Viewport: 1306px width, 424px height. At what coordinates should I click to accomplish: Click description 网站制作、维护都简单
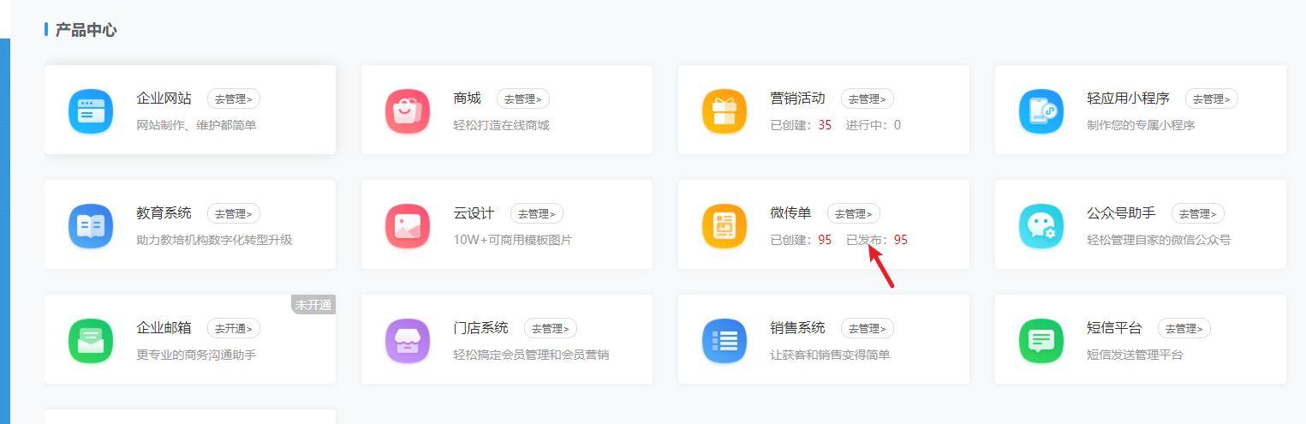pos(197,125)
